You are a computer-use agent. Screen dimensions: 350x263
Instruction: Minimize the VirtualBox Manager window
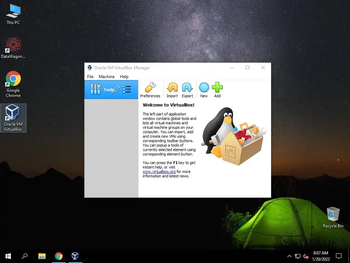point(232,67)
